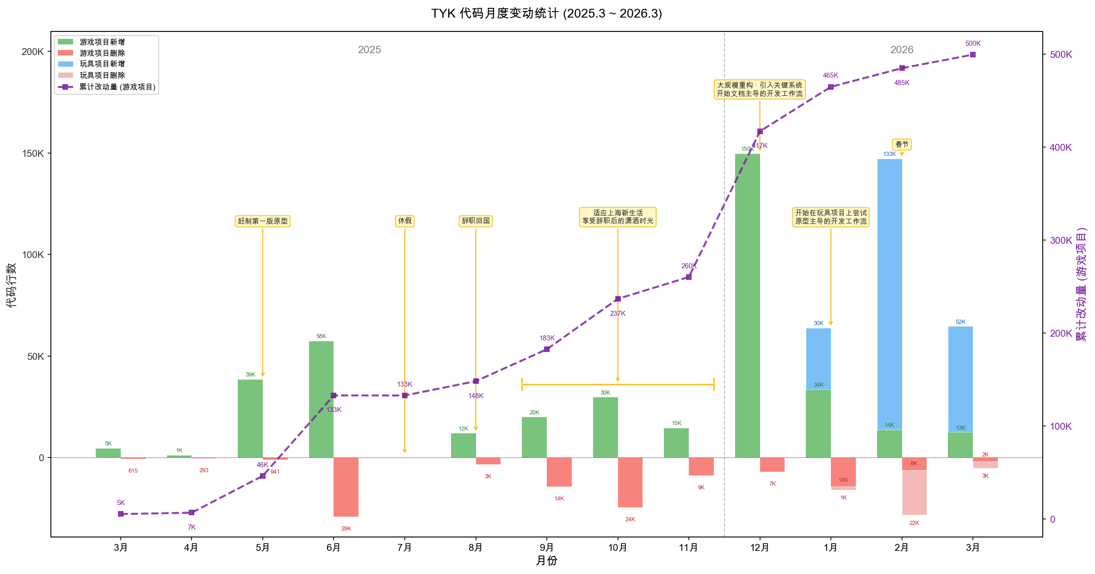The image size is (1095, 574).
Task: Select the purple 465K data point marker
Action: point(830,87)
